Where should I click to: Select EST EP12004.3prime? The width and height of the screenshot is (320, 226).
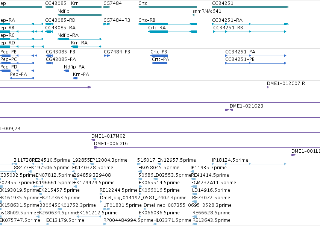click(109, 160)
